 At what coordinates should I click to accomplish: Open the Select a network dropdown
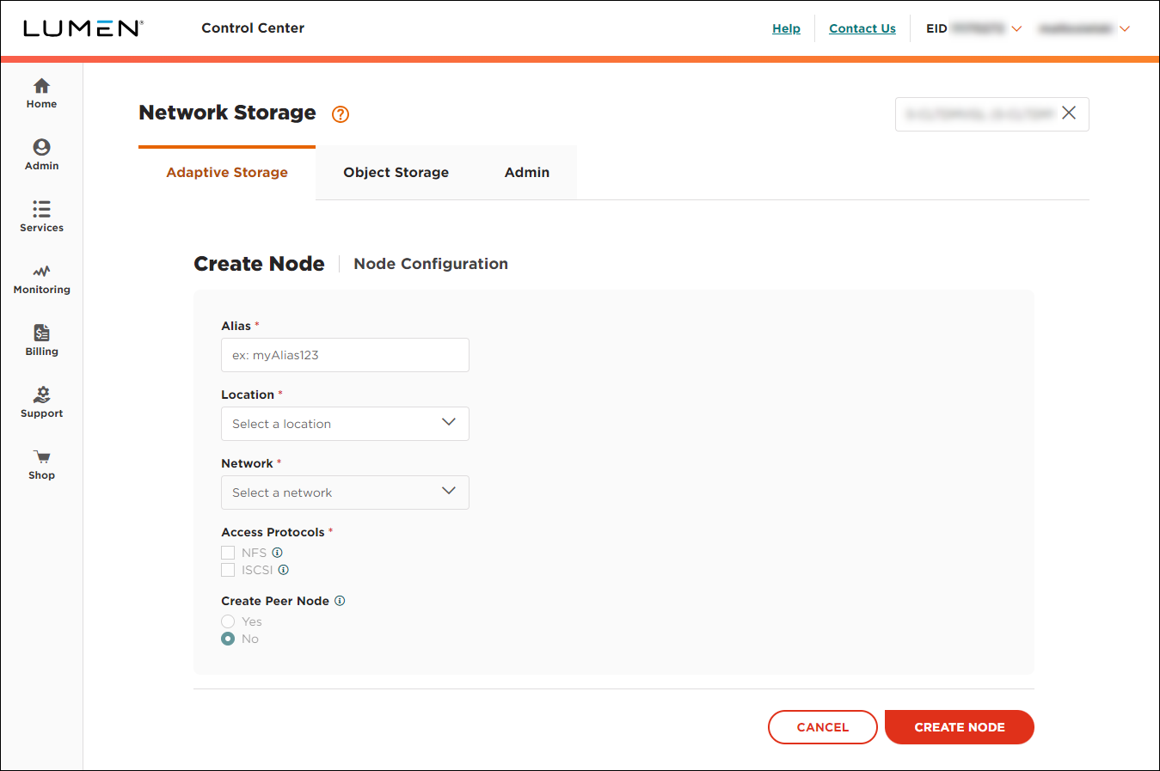pyautogui.click(x=345, y=493)
